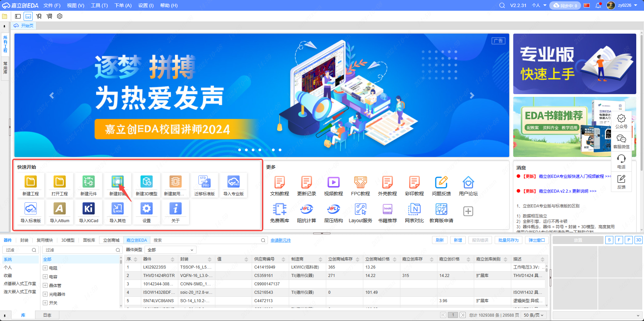Open the 阻抗计算 impedance calculator

[307, 209]
